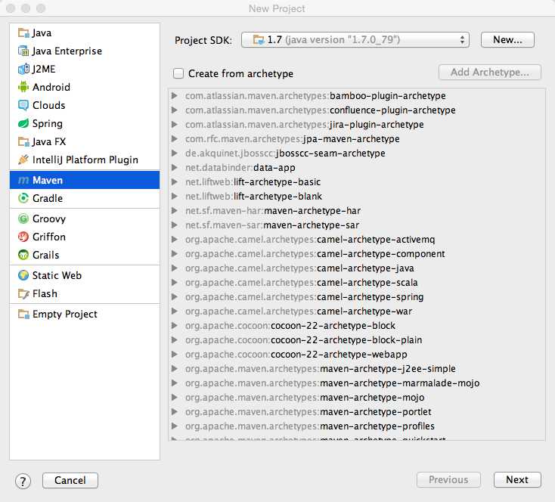This screenshot has width=555, height=502.
Task: Select Grails project type label
Action: 45,255
